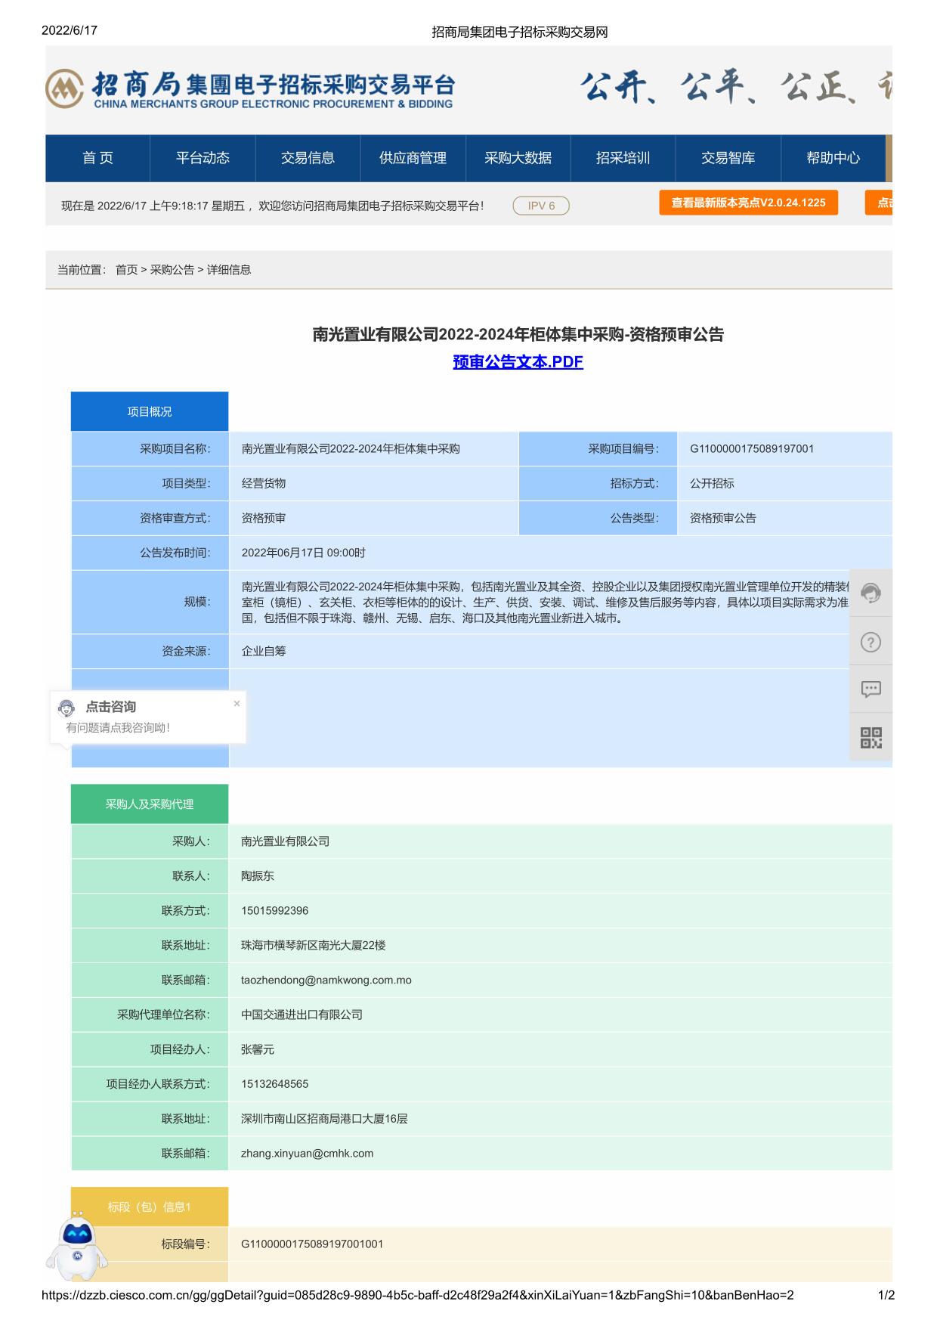Select the 采购人及采购代理 section tab
This screenshot has height=1326, width=937.
150,804
